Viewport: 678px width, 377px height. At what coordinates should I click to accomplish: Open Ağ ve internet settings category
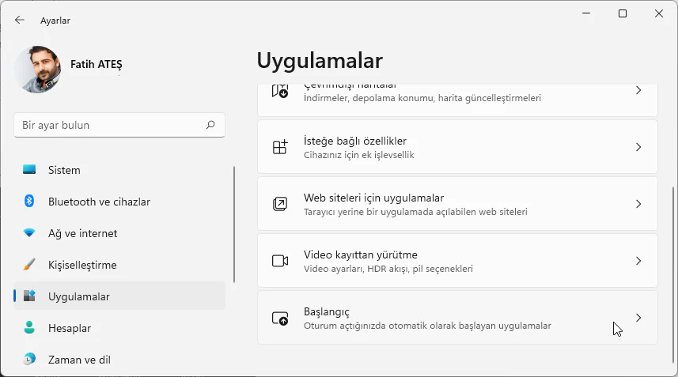82,233
